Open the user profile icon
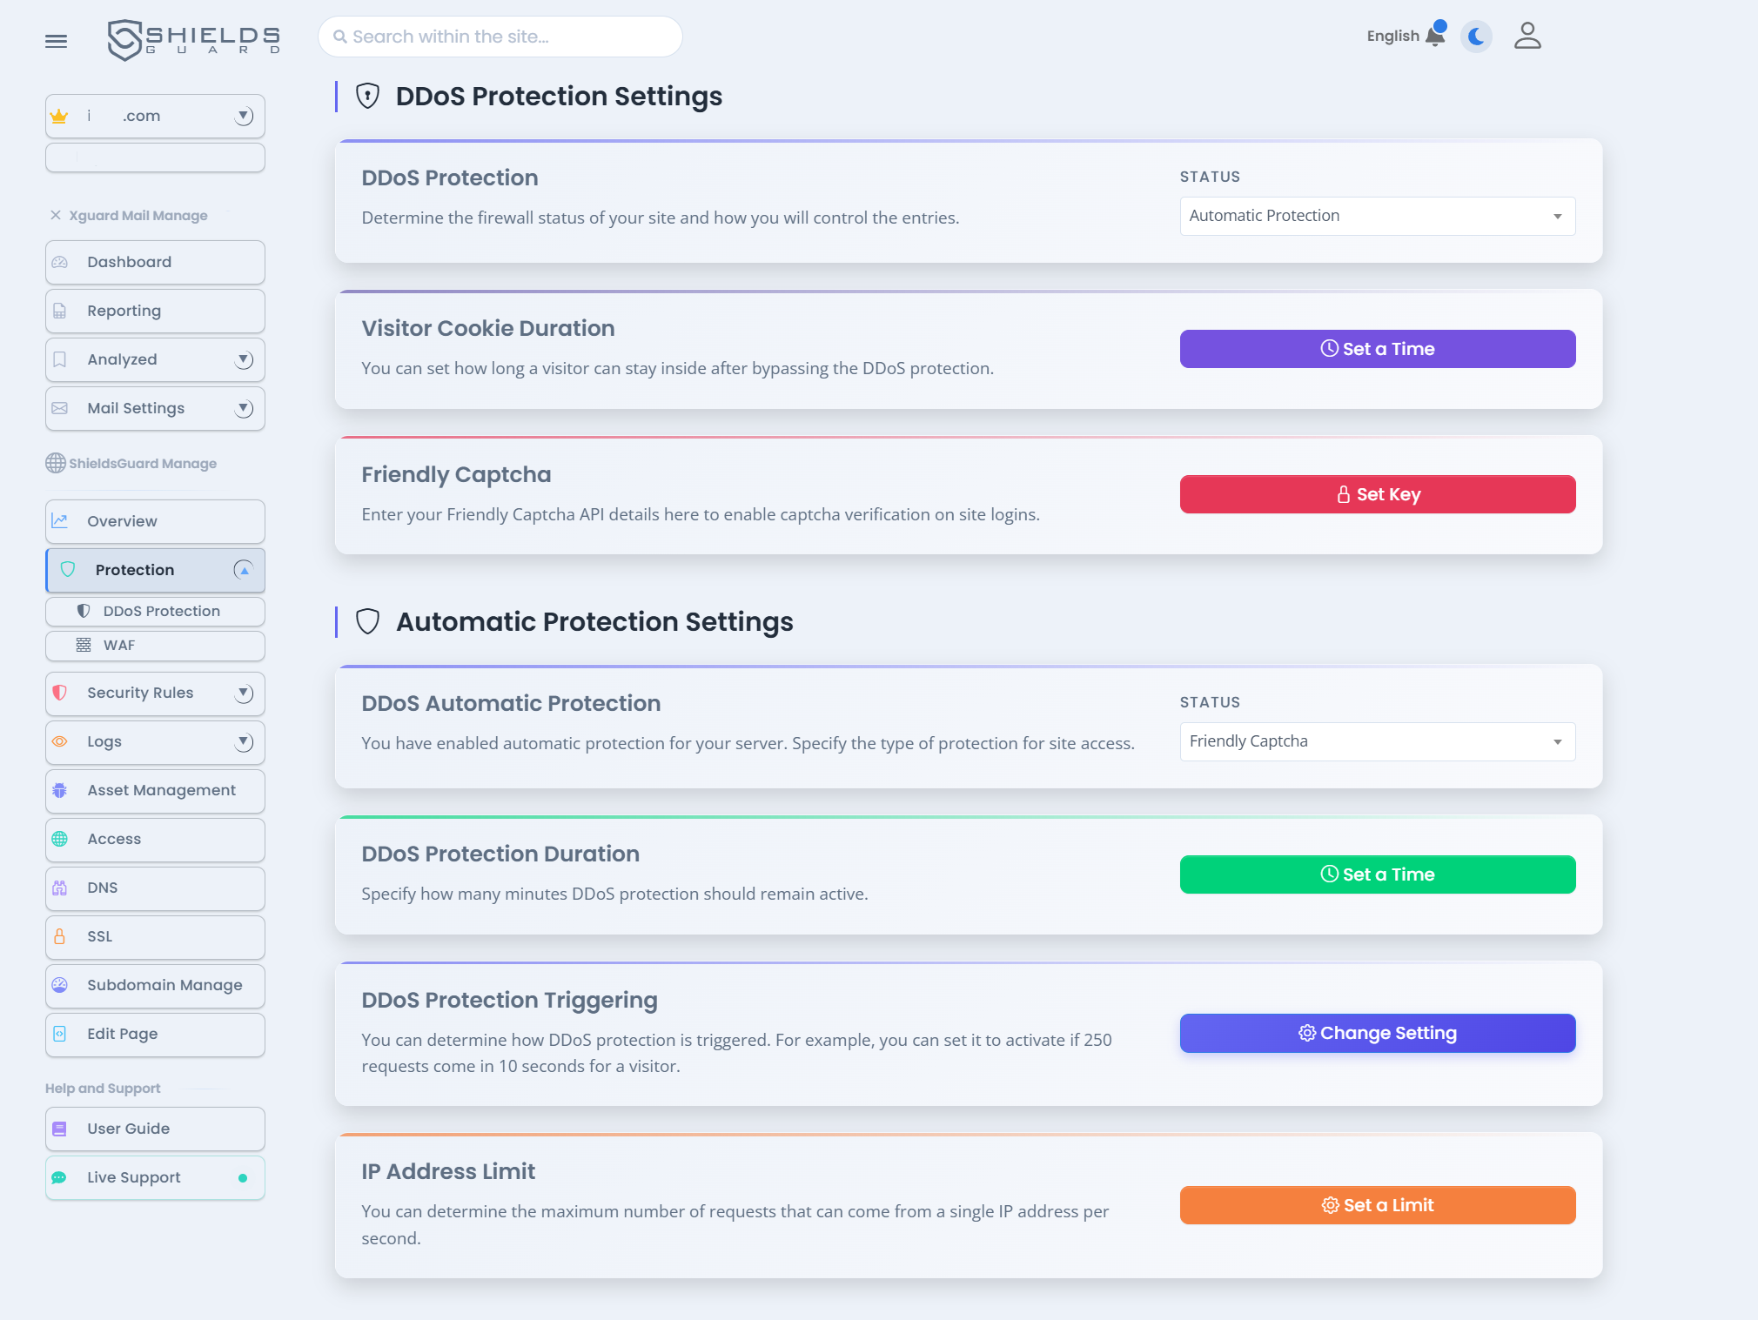Image resolution: width=1758 pixels, height=1320 pixels. (1527, 36)
